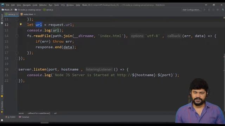The height and width of the screenshot is (126, 225).
Task: Open the Structure tool window side tab
Action: [2, 91]
